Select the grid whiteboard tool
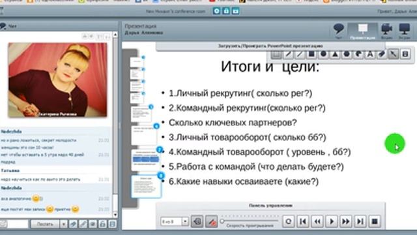 [276, 54]
